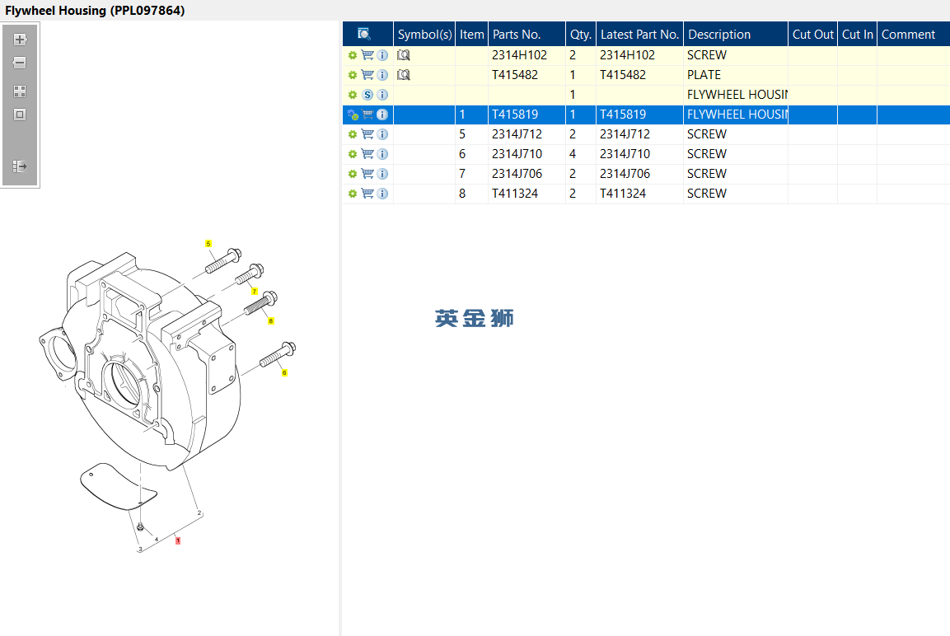Click the Comment column header
The width and height of the screenshot is (950, 636).
pyautogui.click(x=914, y=35)
